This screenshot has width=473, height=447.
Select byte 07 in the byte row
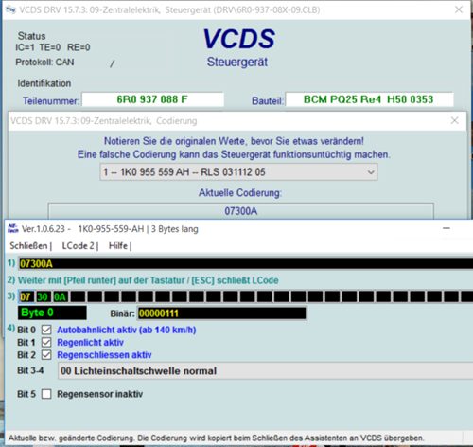tap(26, 297)
